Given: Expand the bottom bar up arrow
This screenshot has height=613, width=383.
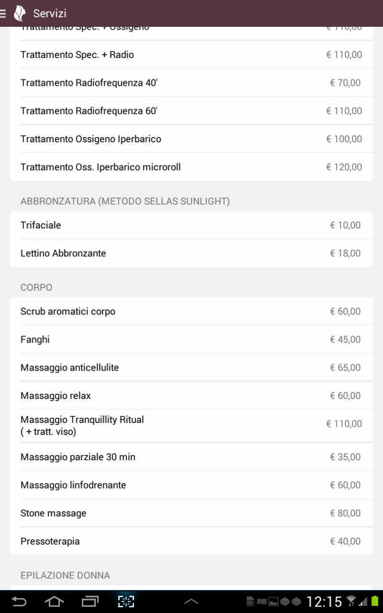Looking at the screenshot, I should click(x=191, y=602).
